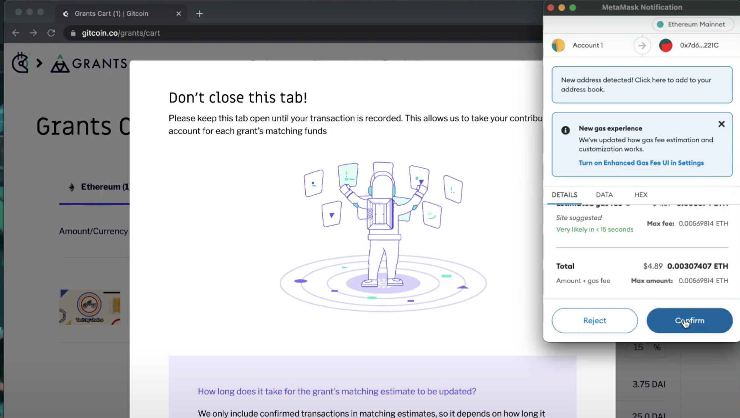The image size is (740, 418).
Task: Click the Gitcoin logo icon
Action: [x=20, y=63]
